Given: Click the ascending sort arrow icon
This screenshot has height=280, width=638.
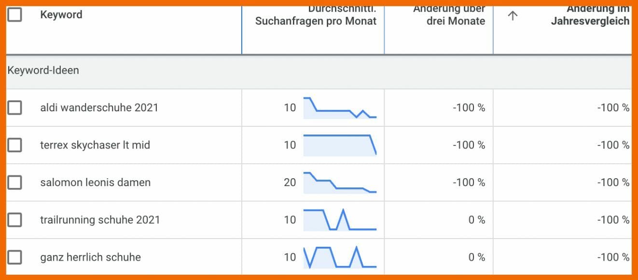Looking at the screenshot, I should pyautogui.click(x=512, y=15).
